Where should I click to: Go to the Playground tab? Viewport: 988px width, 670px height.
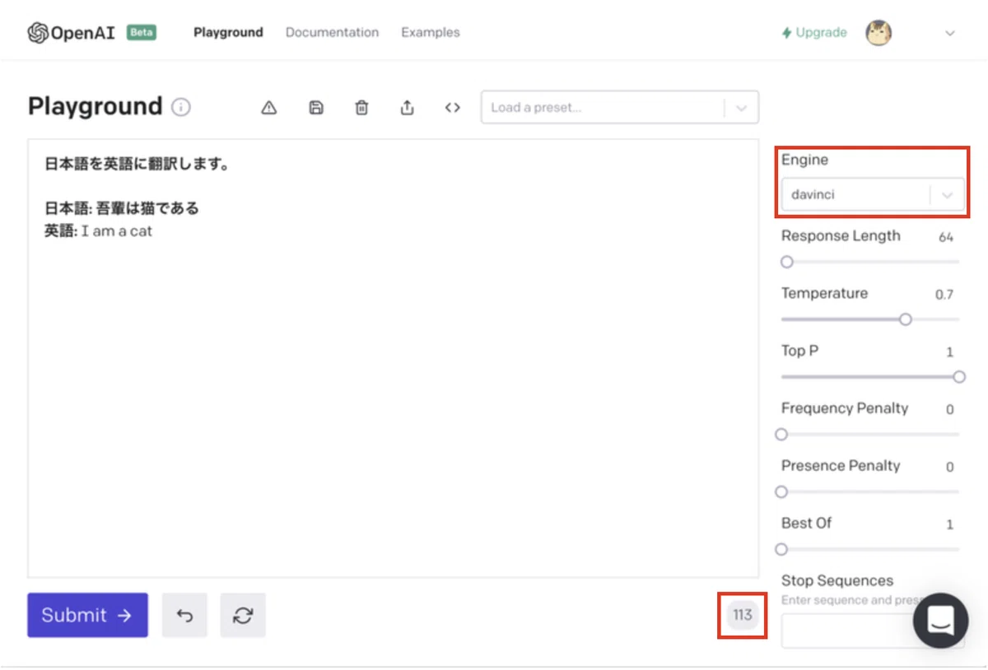click(x=228, y=33)
